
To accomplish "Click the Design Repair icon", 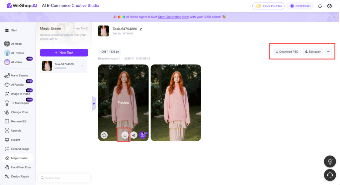I will click(7, 177).
